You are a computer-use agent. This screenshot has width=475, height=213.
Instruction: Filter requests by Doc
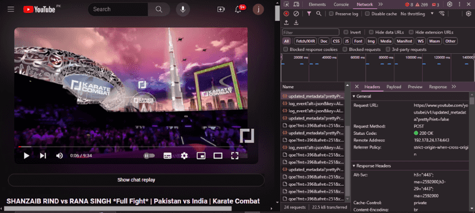(x=324, y=41)
